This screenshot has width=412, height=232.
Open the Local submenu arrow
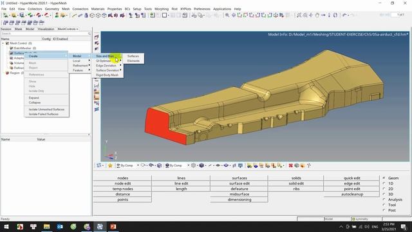[89, 61]
